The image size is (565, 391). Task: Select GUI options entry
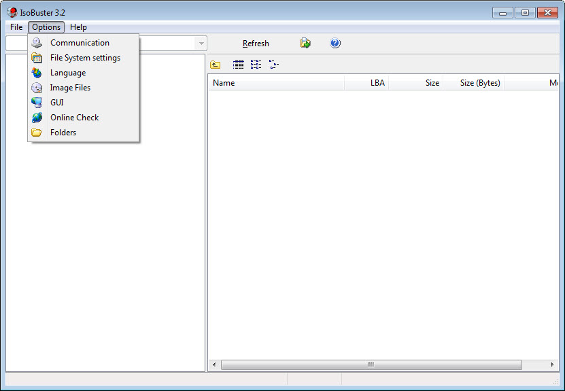point(83,103)
